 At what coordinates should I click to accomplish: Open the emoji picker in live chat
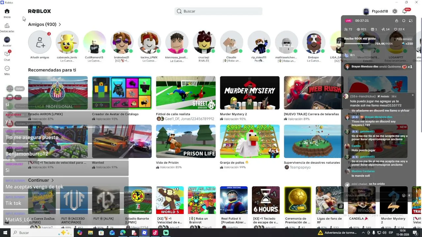coord(404,196)
